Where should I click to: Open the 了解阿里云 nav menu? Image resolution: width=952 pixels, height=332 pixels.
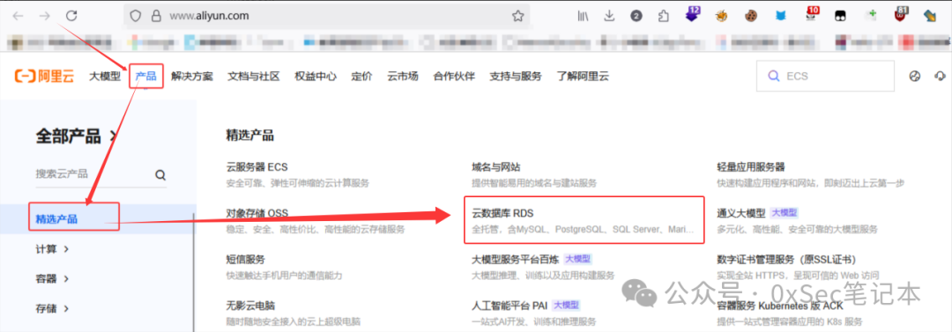583,77
